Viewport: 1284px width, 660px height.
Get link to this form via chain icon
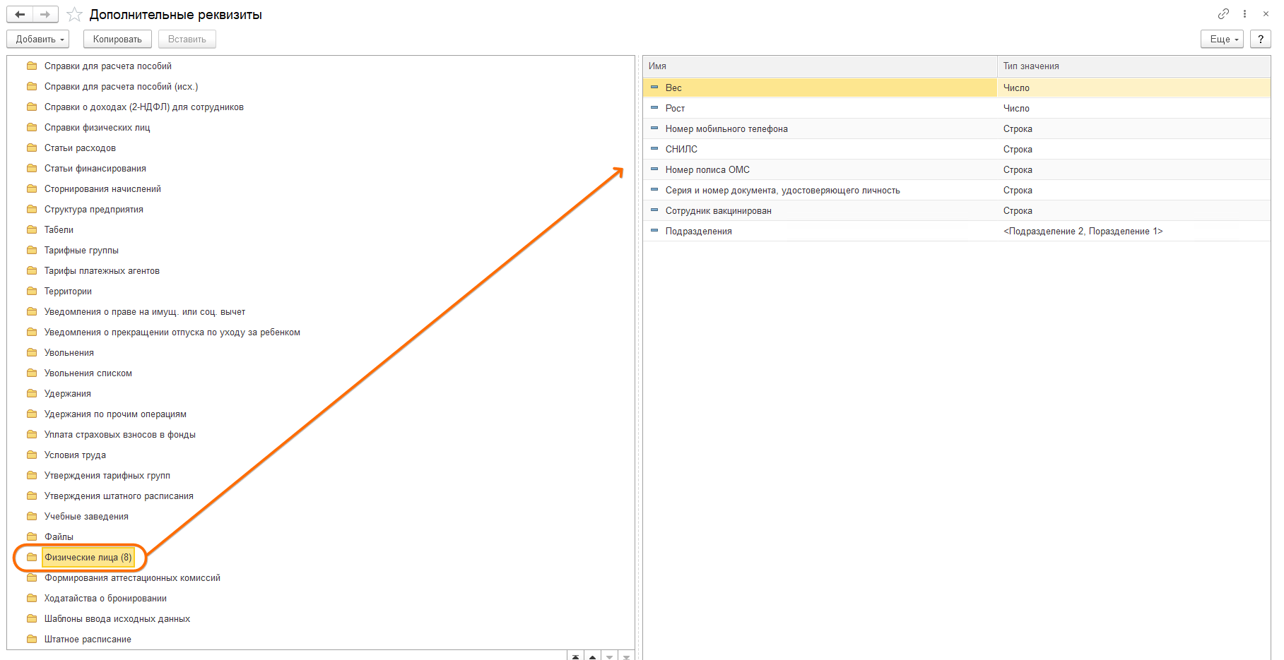[x=1223, y=13]
